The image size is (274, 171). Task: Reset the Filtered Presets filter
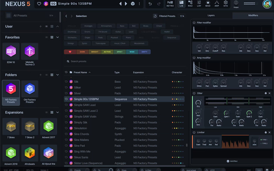click(155, 16)
